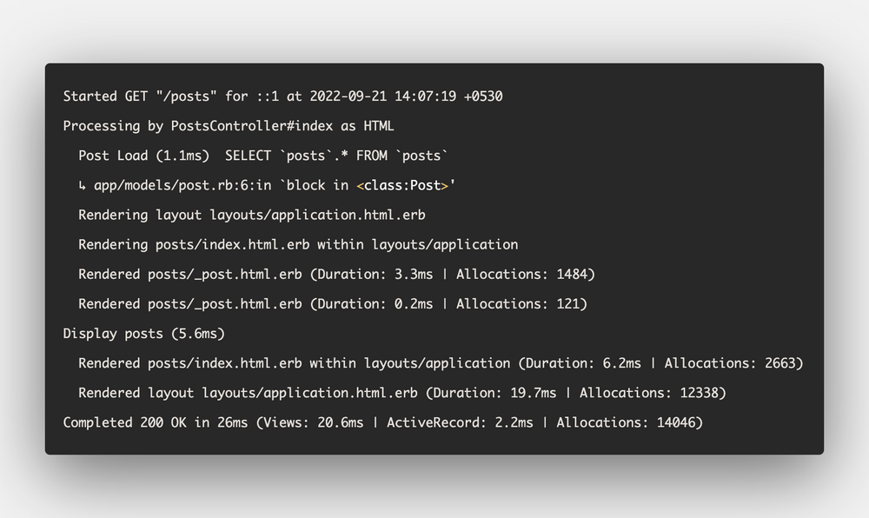Viewport: 869px width, 518px height.
Task: Click Duration: 19.7ms in layout line
Action: [x=494, y=393]
